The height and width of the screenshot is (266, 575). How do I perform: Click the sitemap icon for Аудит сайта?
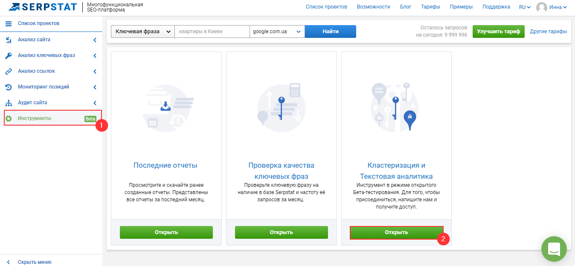[9, 103]
